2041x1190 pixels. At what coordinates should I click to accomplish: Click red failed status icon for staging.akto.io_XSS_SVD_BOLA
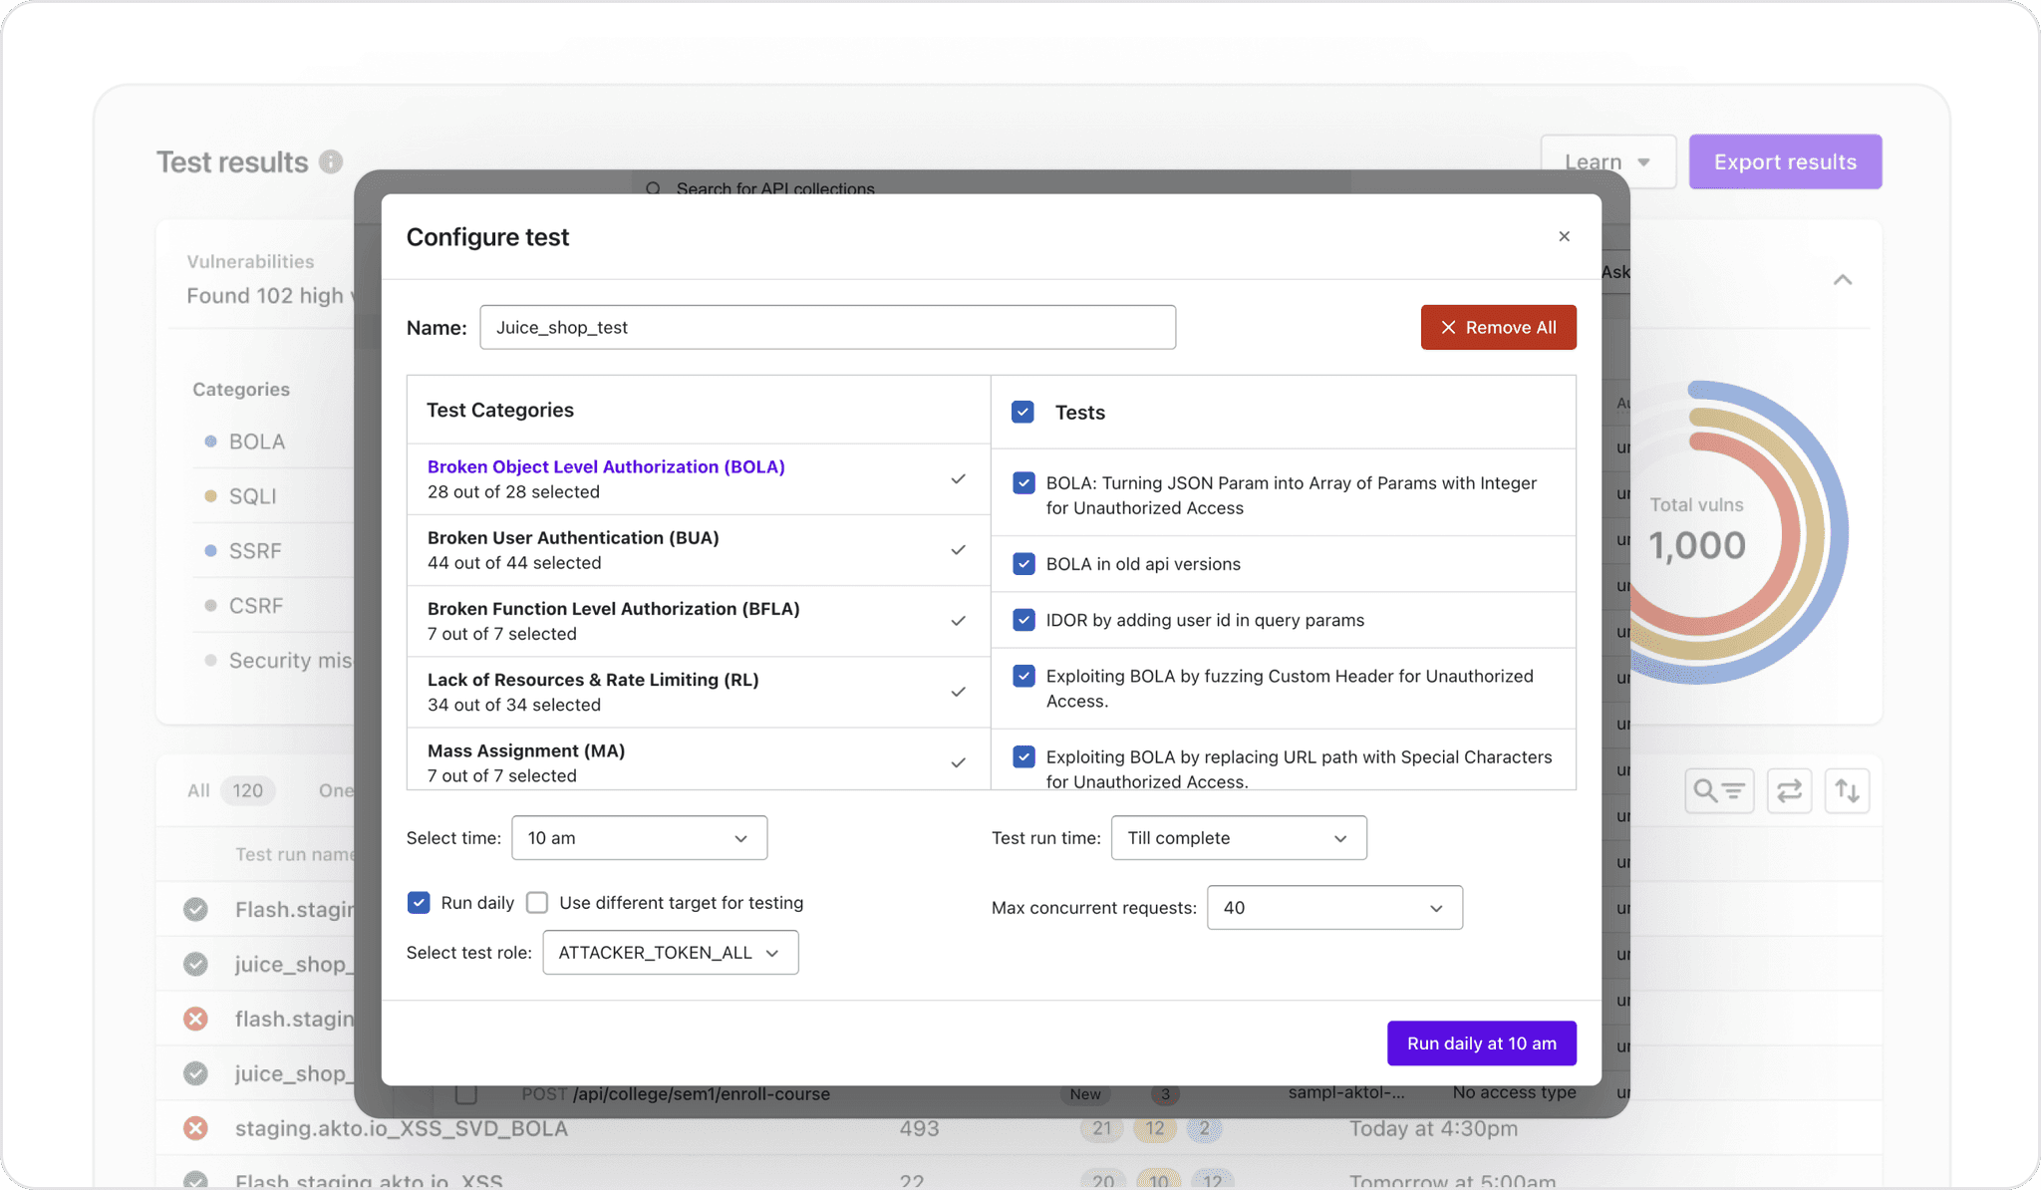pyautogui.click(x=195, y=1128)
